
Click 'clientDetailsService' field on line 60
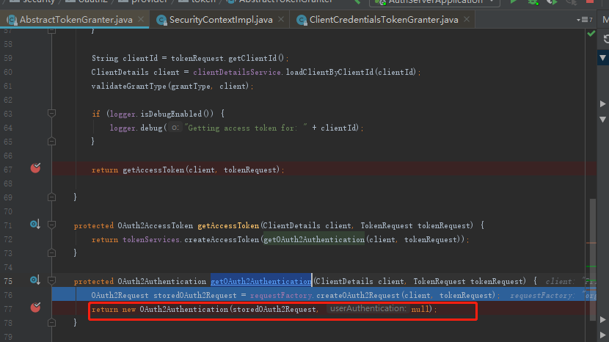[x=237, y=72]
